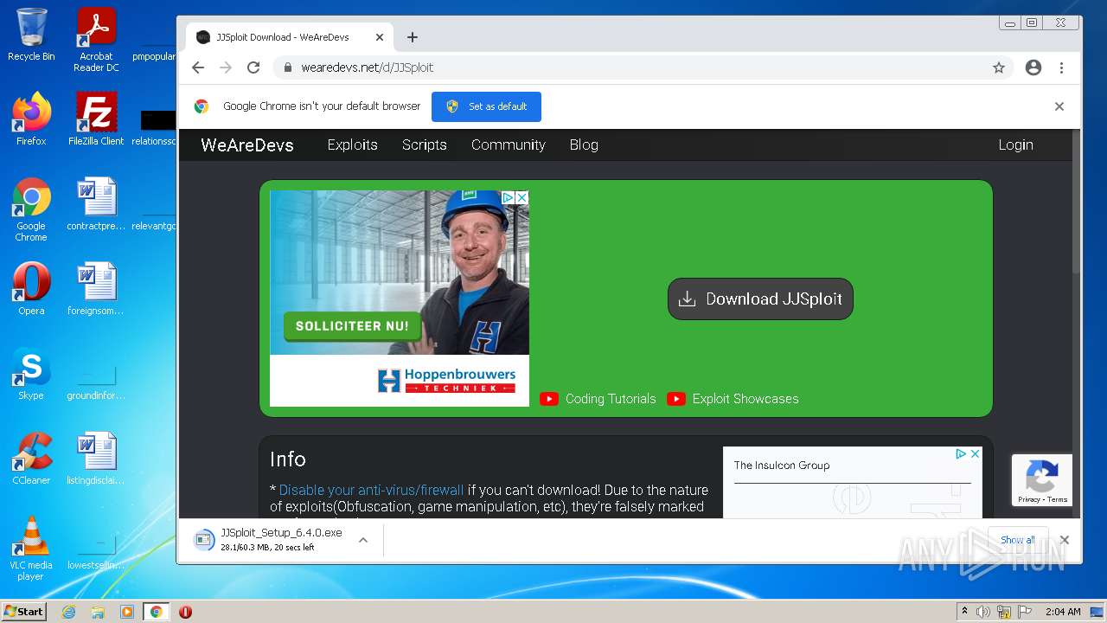This screenshot has height=623, width=1107.
Task: Open AdChoices info on the Insulcon ad
Action: 961,453
